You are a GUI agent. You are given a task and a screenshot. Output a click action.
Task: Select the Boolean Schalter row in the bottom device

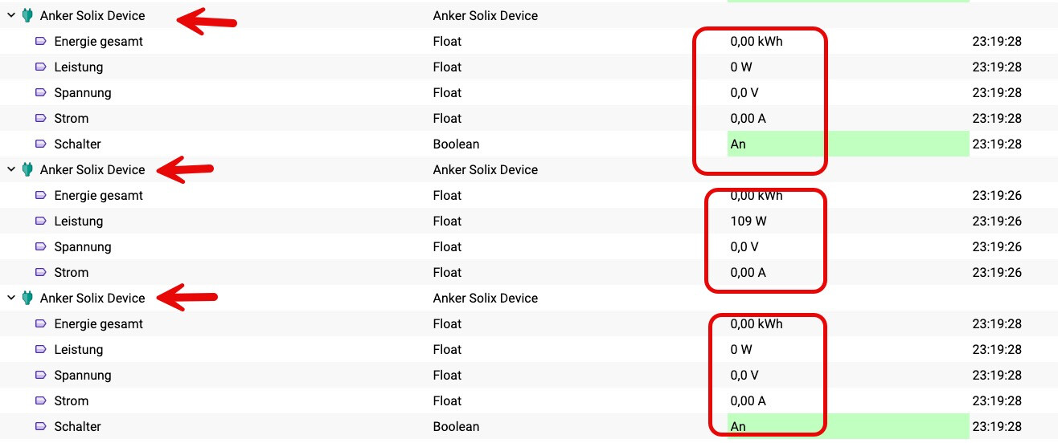(x=529, y=426)
